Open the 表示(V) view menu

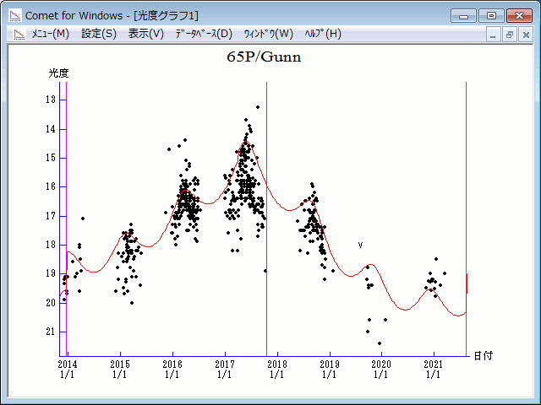(x=146, y=34)
